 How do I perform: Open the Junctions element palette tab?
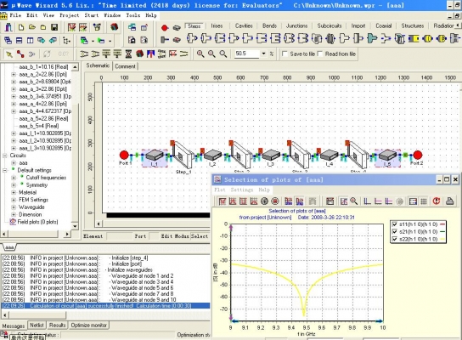[x=296, y=26]
